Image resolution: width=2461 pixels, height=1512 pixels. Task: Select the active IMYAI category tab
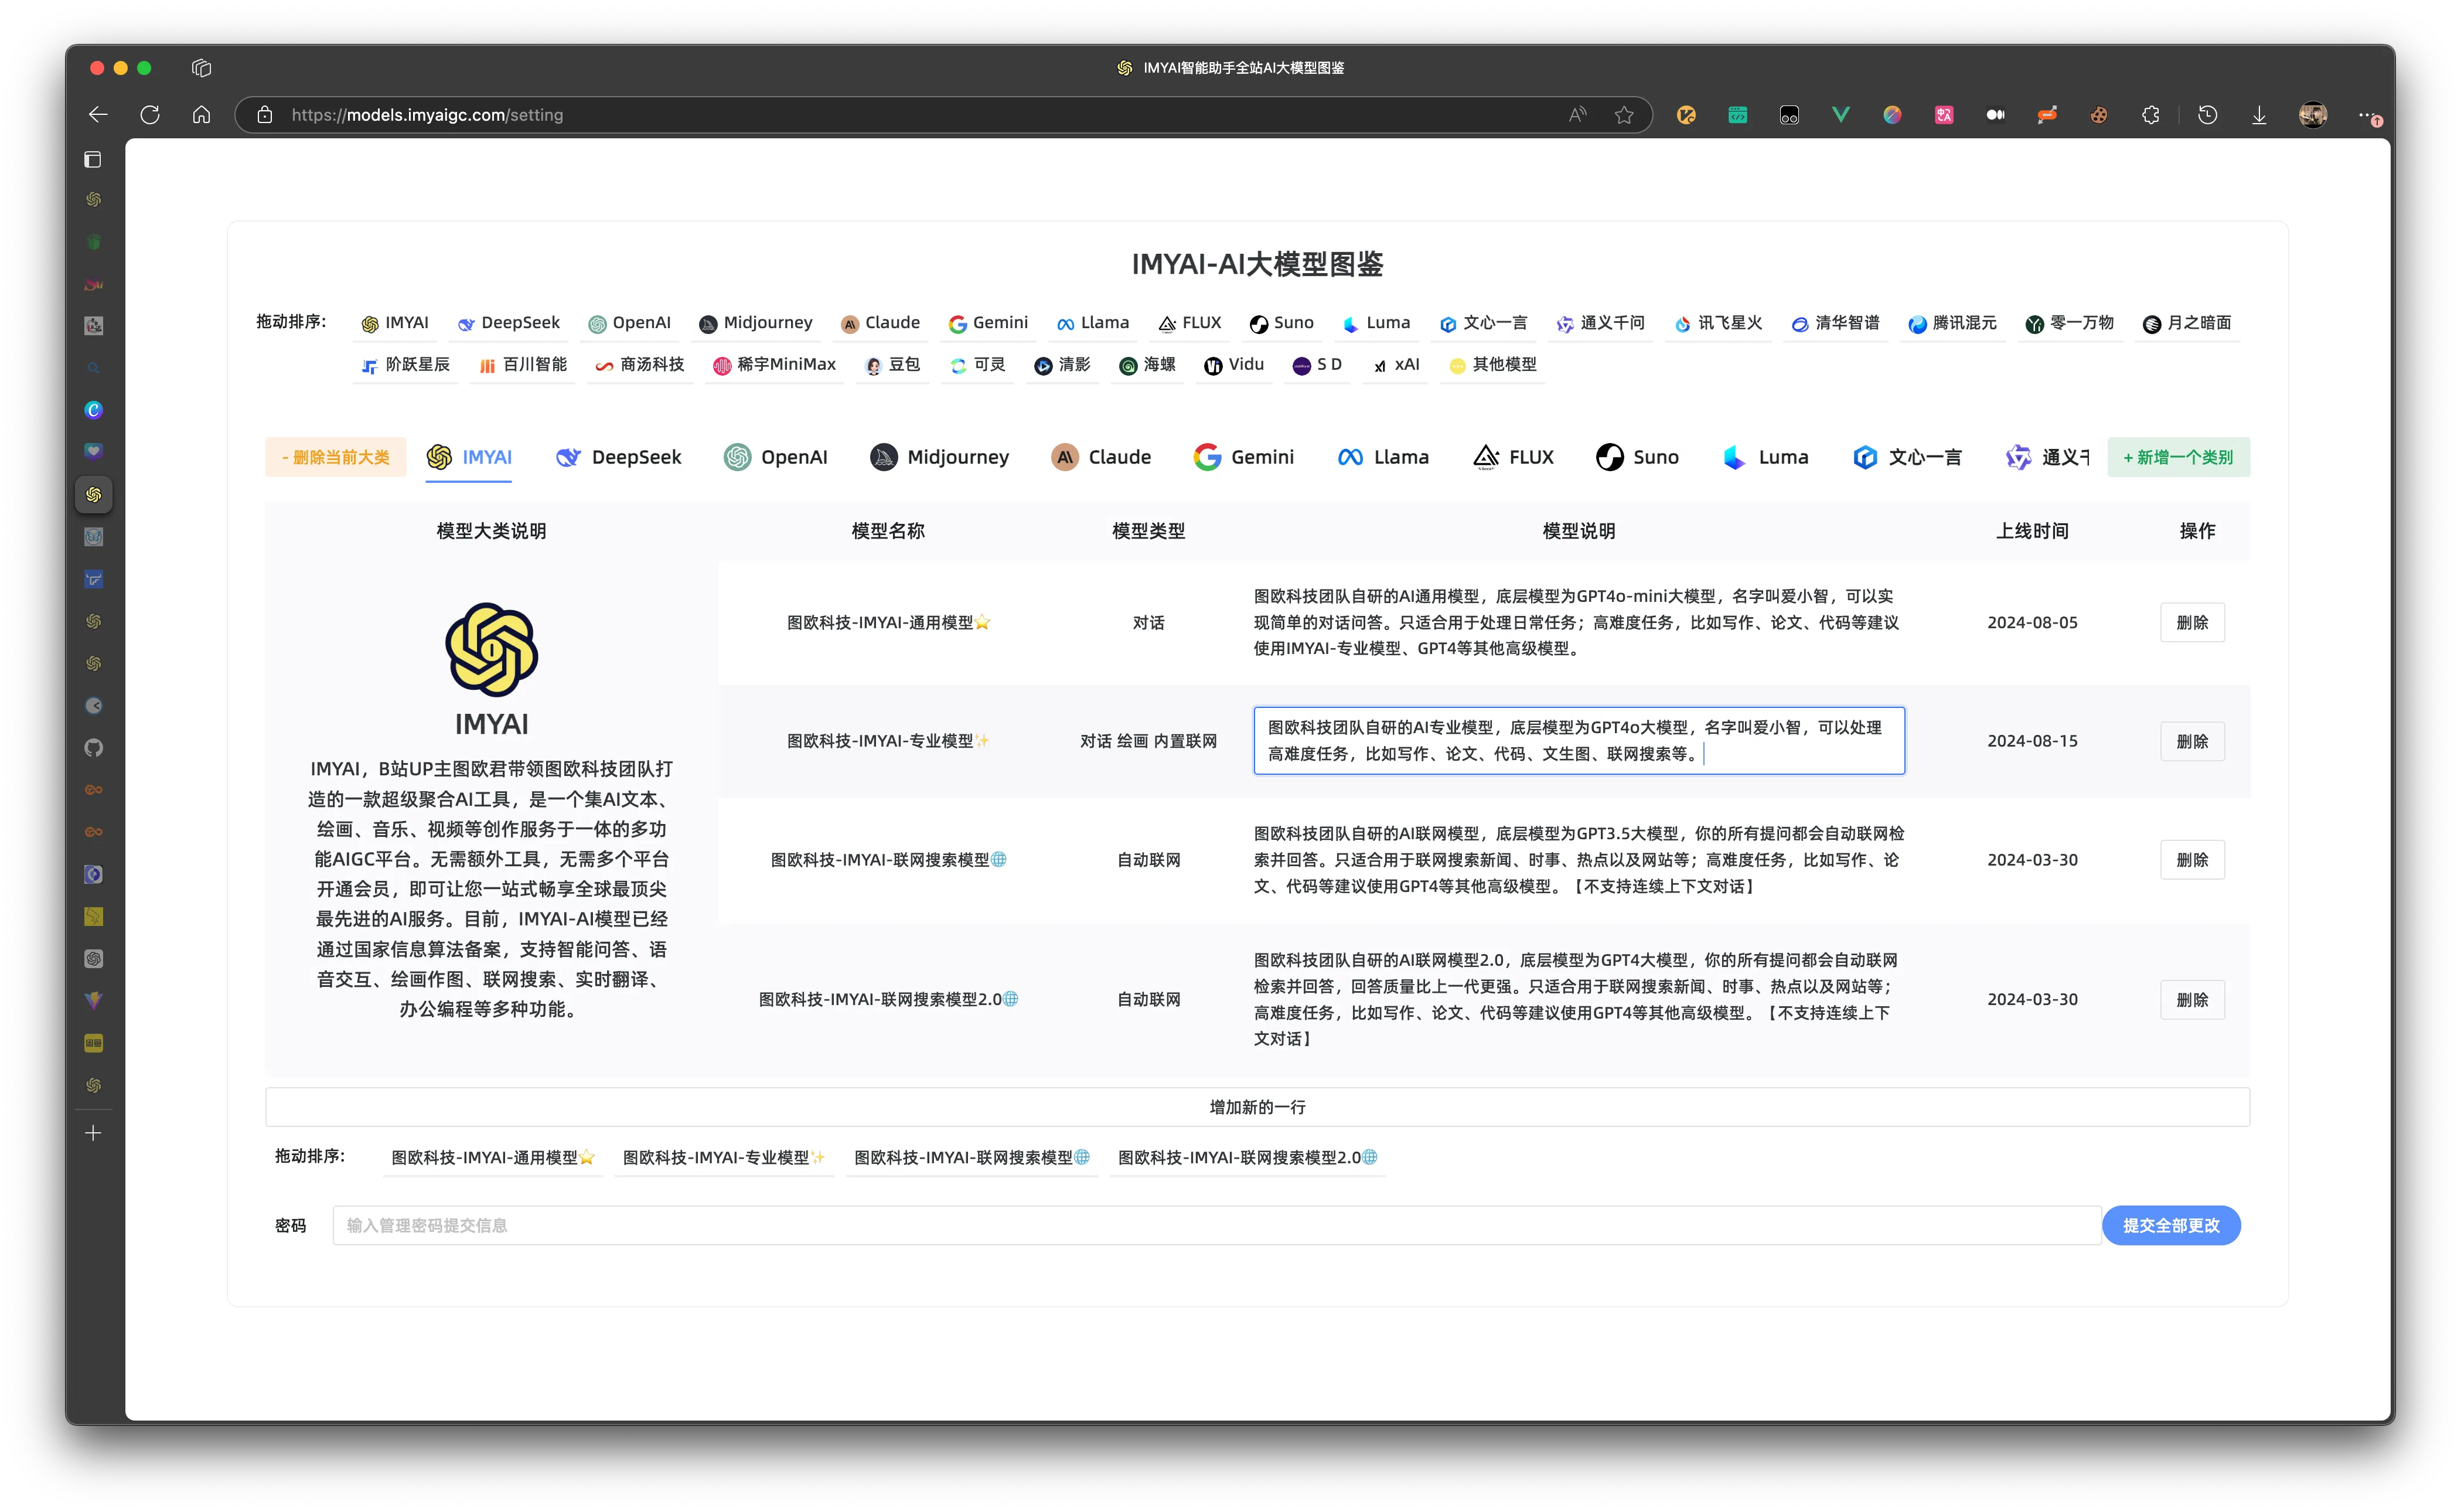pyautogui.click(x=469, y=457)
